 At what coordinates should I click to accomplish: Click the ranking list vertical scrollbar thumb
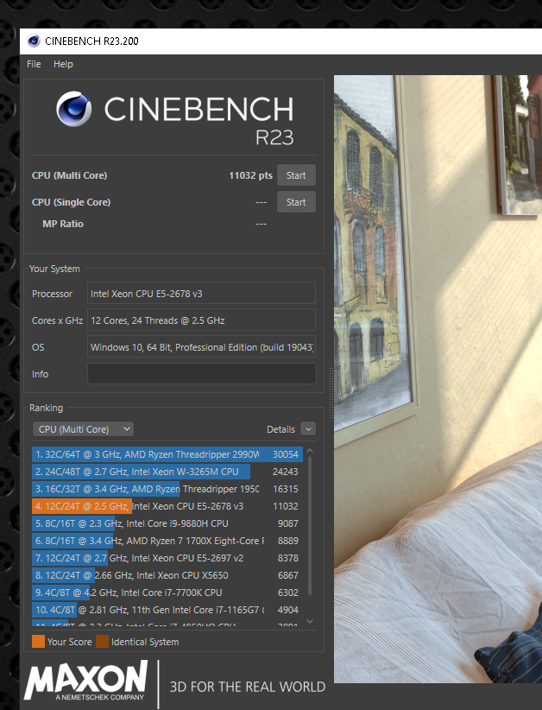[x=310, y=525]
